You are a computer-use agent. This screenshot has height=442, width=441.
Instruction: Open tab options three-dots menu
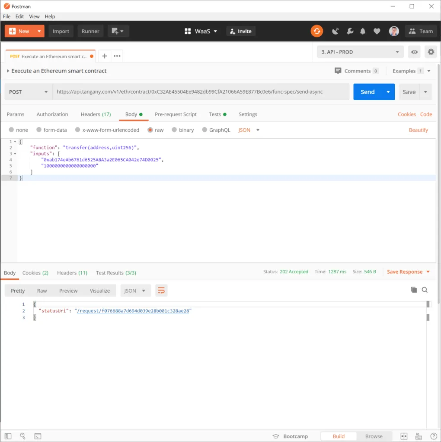point(117,56)
